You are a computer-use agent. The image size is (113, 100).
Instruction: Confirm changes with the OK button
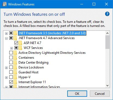[77, 93]
